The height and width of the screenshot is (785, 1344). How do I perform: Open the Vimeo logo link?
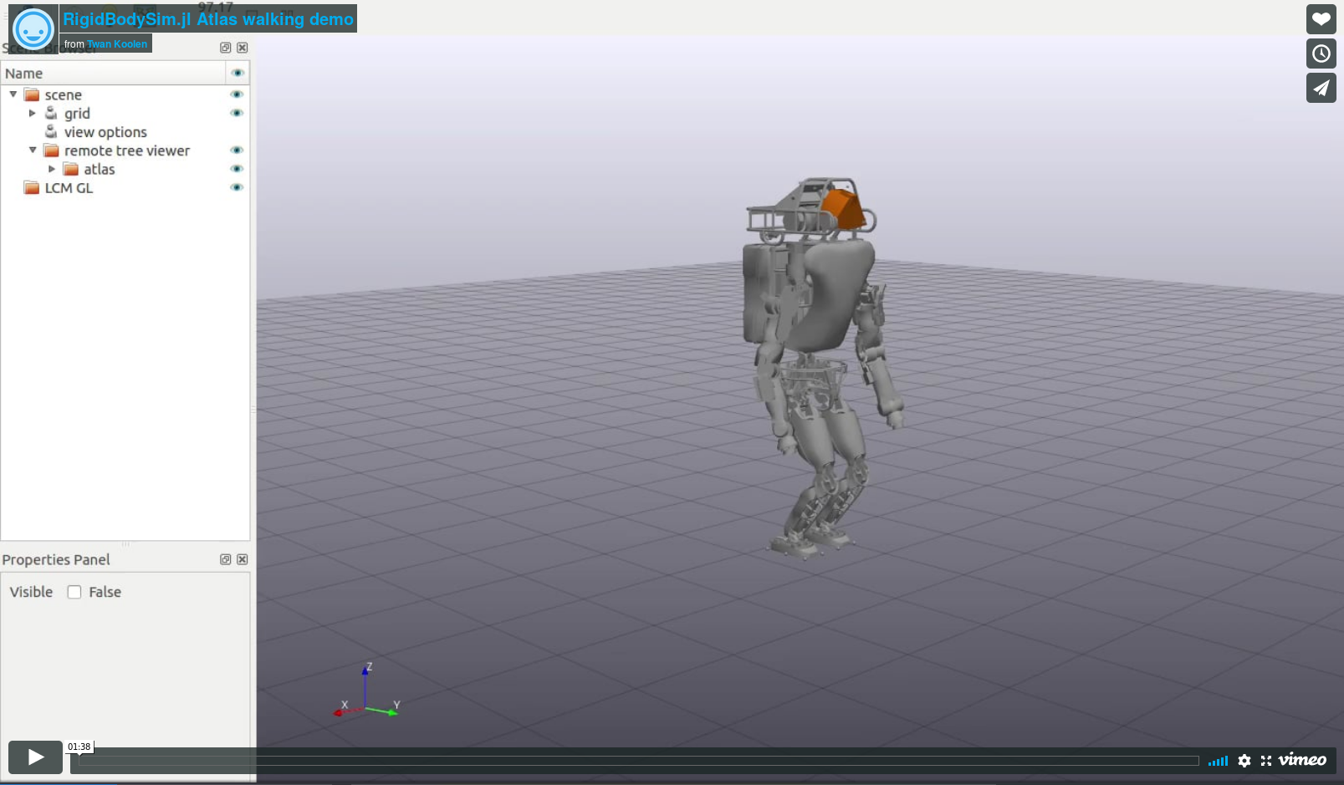(1302, 760)
